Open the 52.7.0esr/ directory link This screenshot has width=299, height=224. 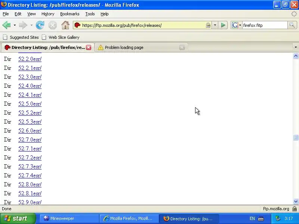30,140
